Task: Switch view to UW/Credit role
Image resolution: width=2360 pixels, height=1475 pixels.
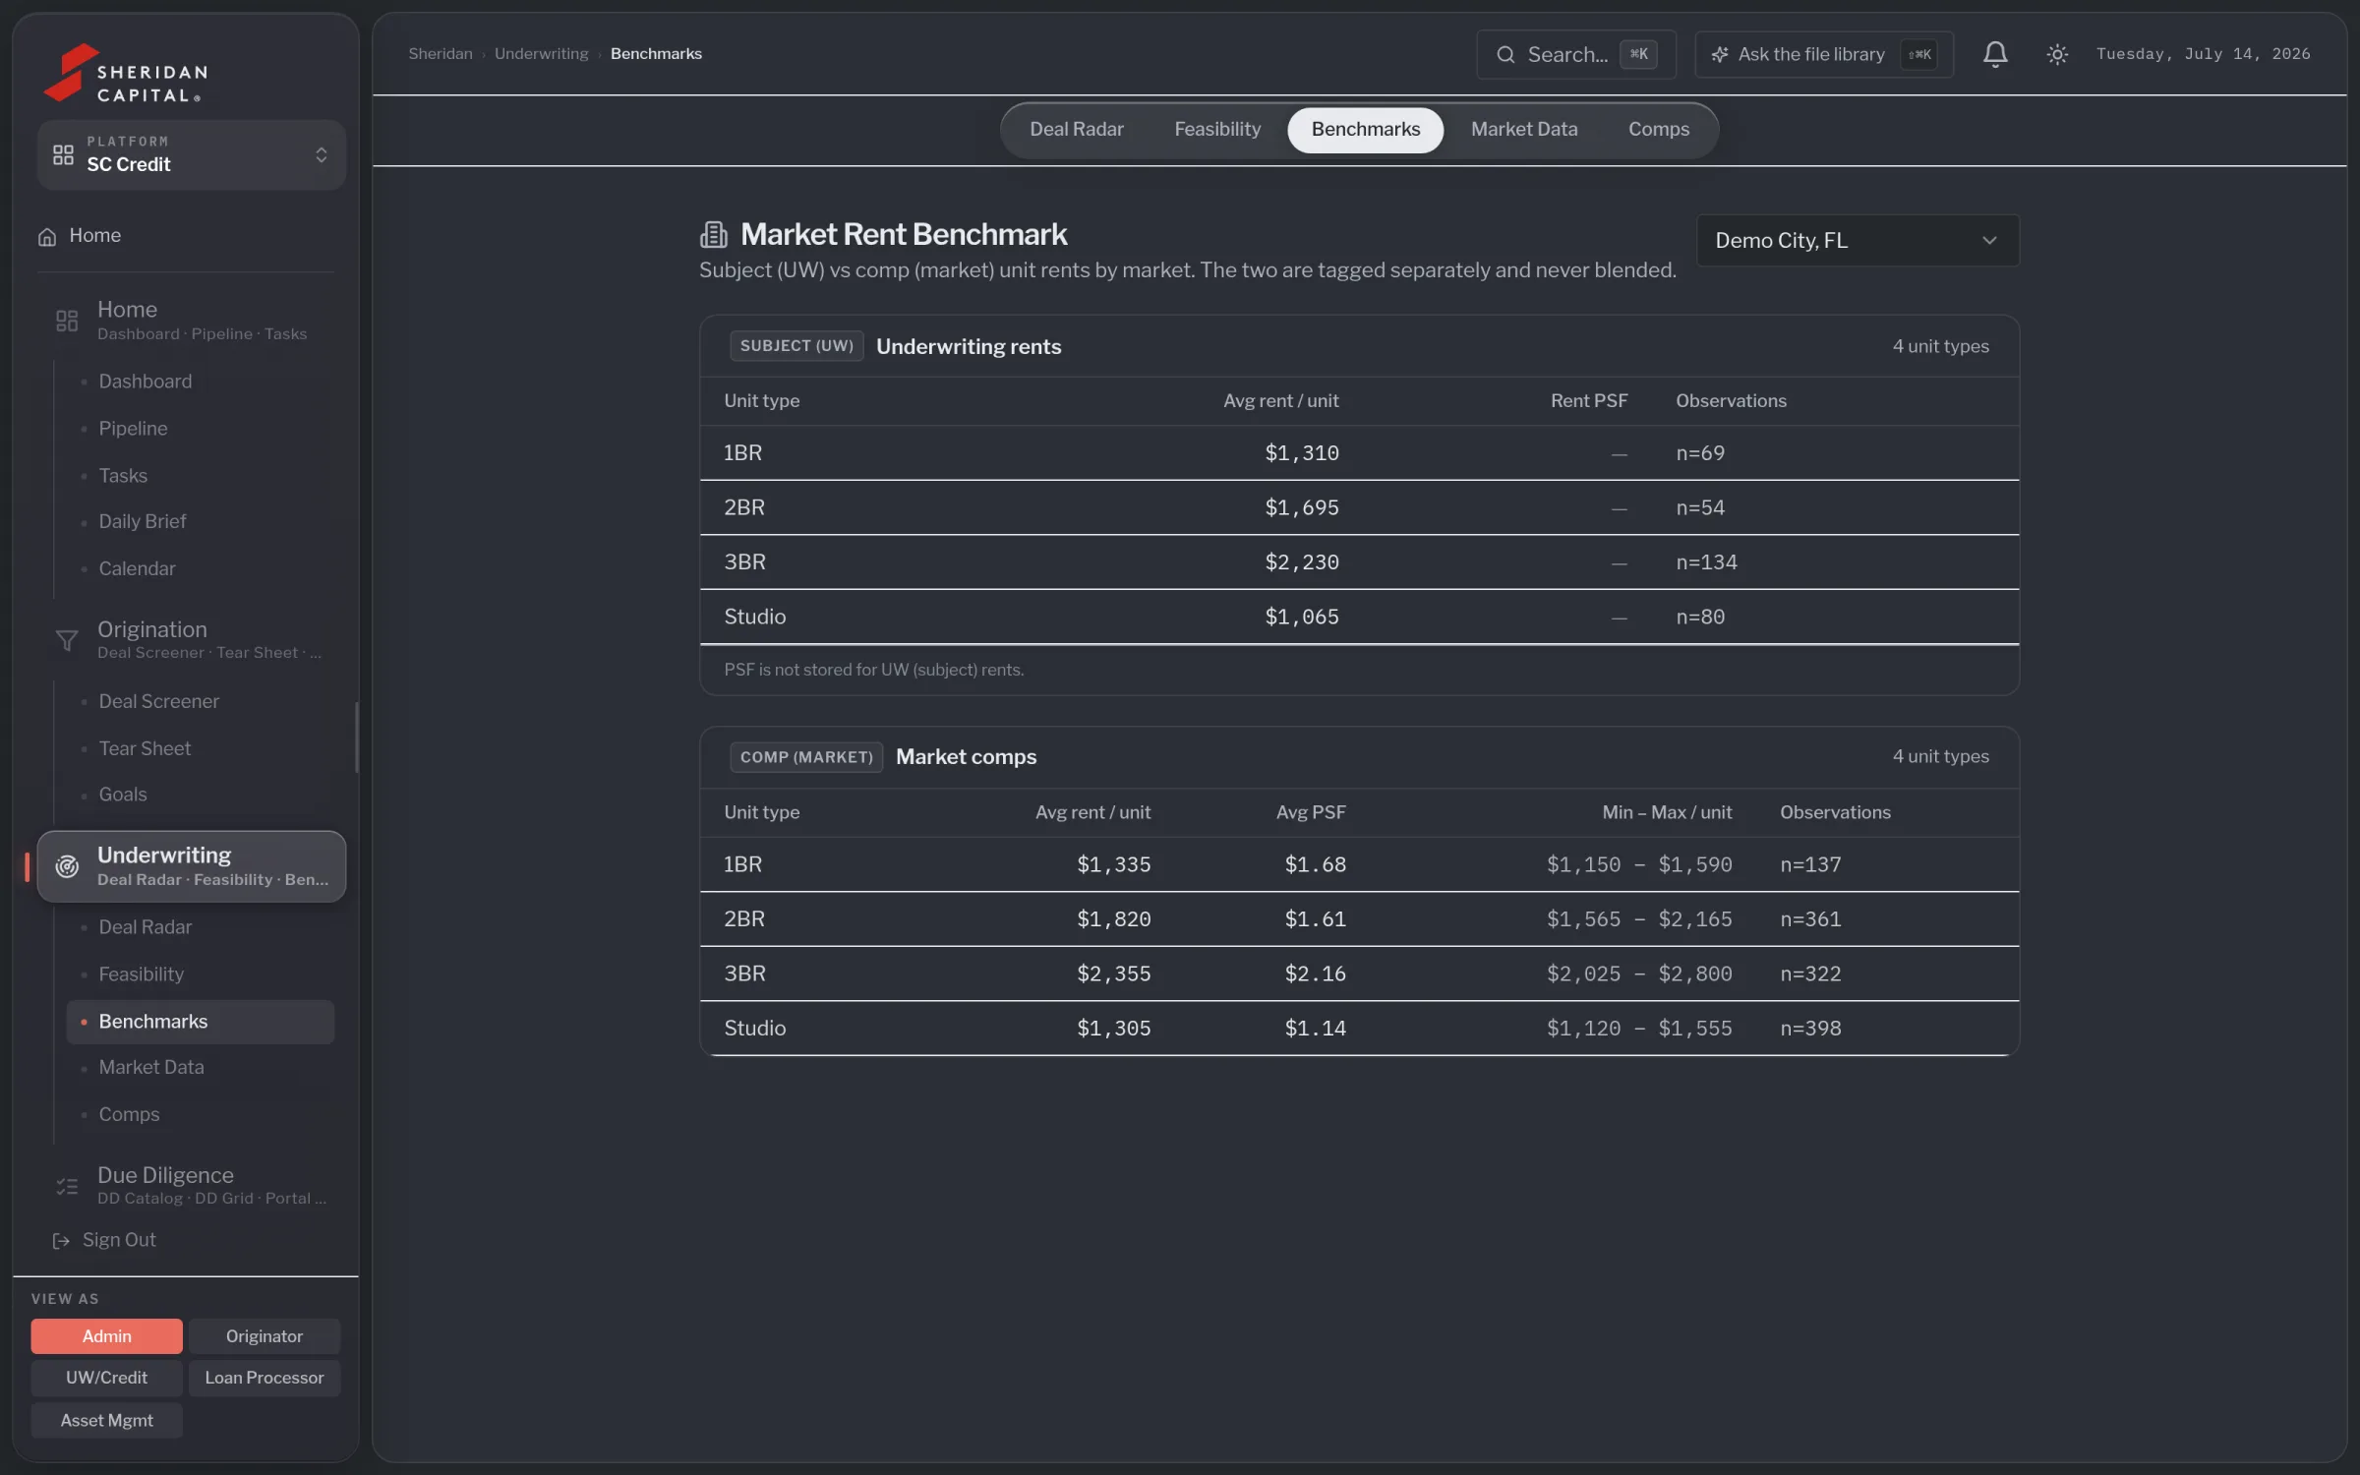Action: coord(106,1378)
